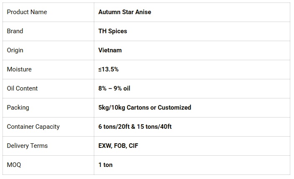Select the 8% – 9% oil value
The height and width of the screenshot is (179, 294).
(x=114, y=88)
